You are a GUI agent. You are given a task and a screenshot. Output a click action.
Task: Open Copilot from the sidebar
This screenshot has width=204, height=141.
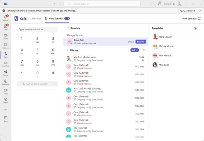(6, 100)
